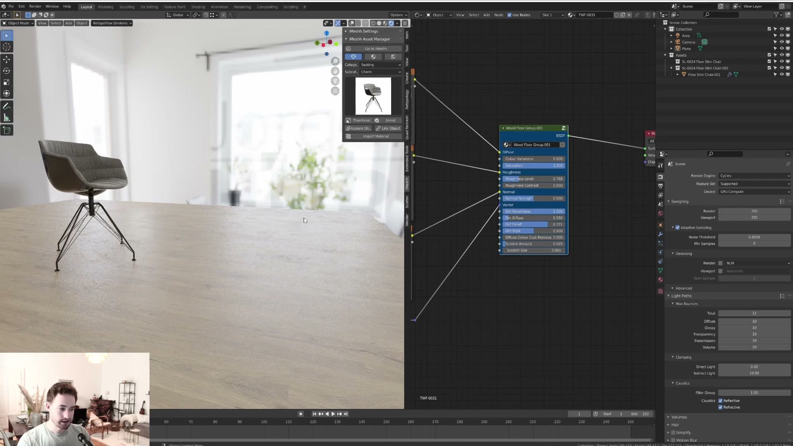Image resolution: width=793 pixels, height=446 pixels.
Task: Enable Viewport denoising checkbox
Action: click(720, 271)
